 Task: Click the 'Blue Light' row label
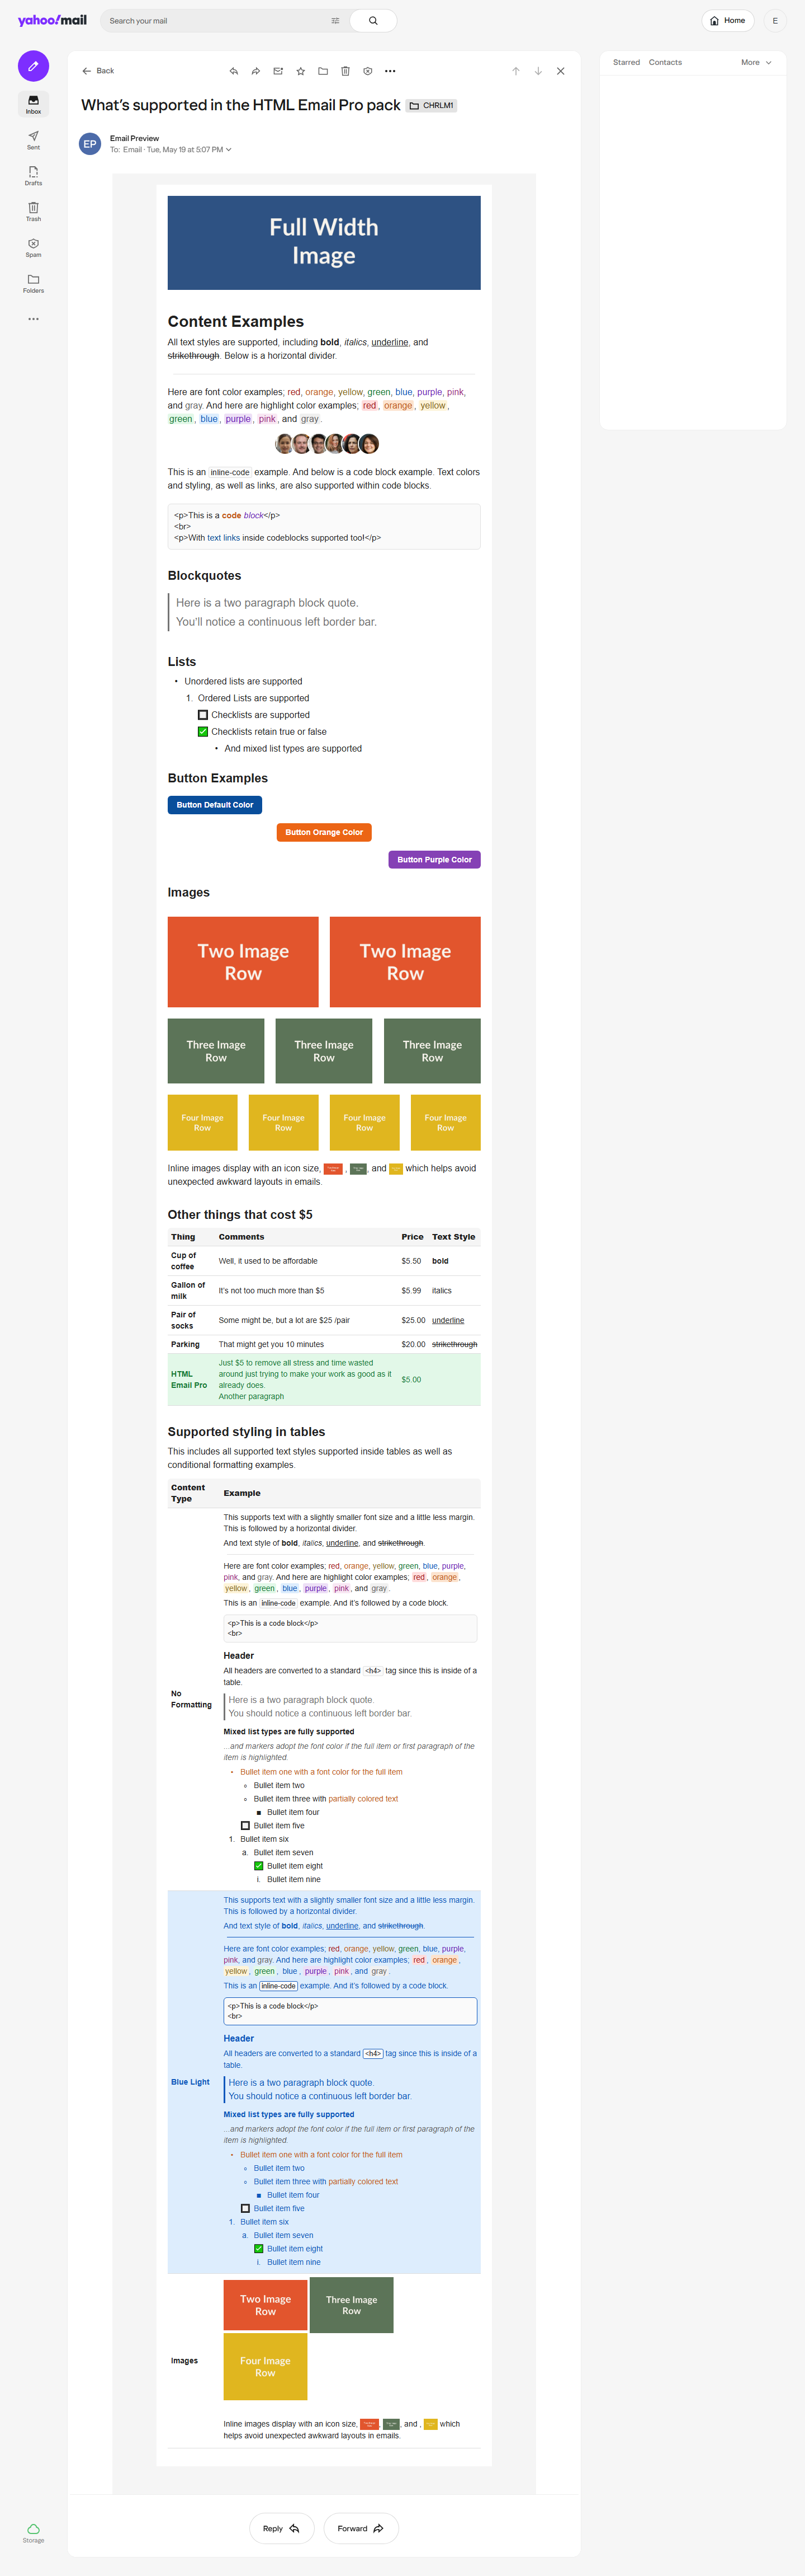pyautogui.click(x=191, y=2082)
